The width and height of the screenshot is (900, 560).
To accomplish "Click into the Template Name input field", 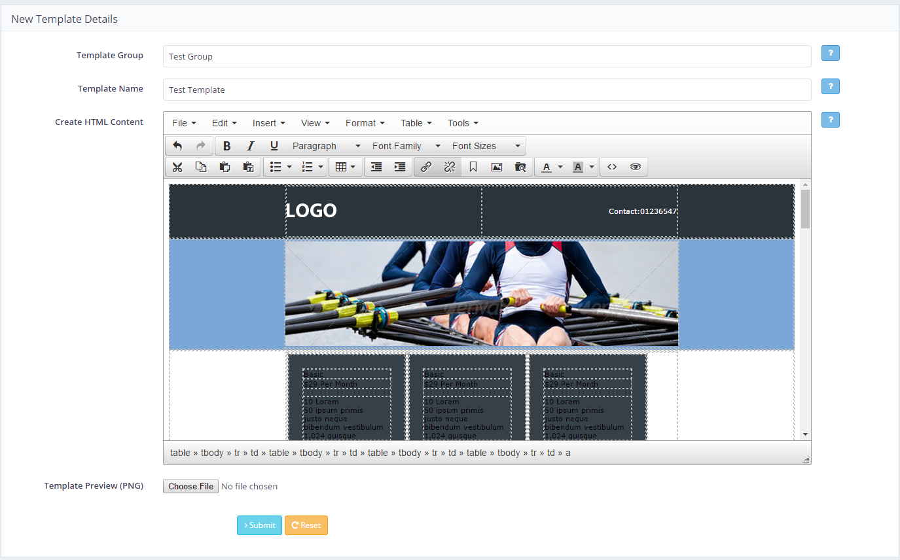I will [486, 90].
